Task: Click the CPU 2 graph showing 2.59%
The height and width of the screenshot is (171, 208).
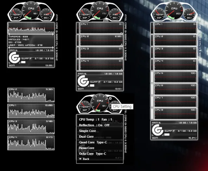Action: pyautogui.click(x=101, y=40)
